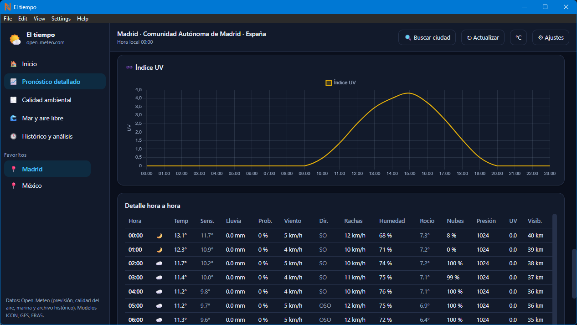This screenshot has width=577, height=325.
Task: Open the Edit menu
Action: coord(23,19)
